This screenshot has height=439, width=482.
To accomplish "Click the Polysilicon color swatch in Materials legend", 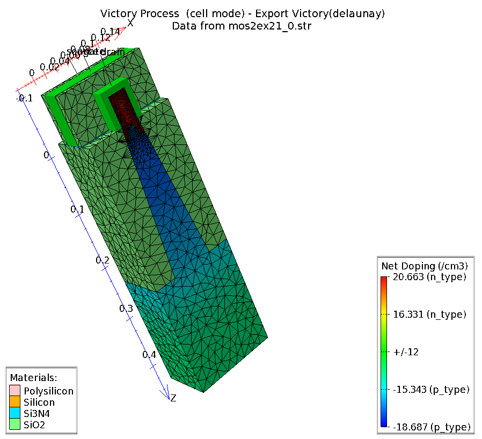I will pos(14,391).
